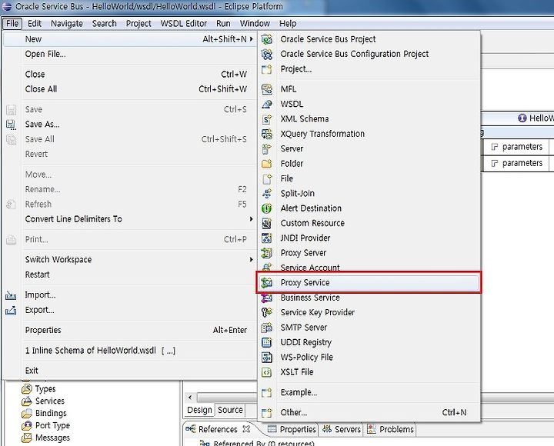Switch to the Source tab
This screenshot has height=446, width=554.
(x=230, y=410)
